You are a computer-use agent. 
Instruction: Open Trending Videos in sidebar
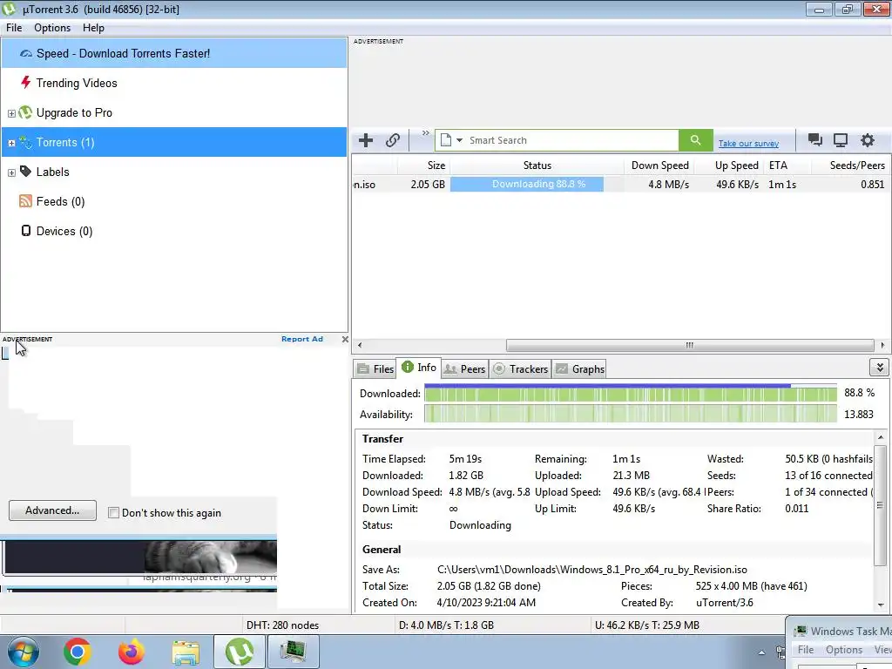174,83
